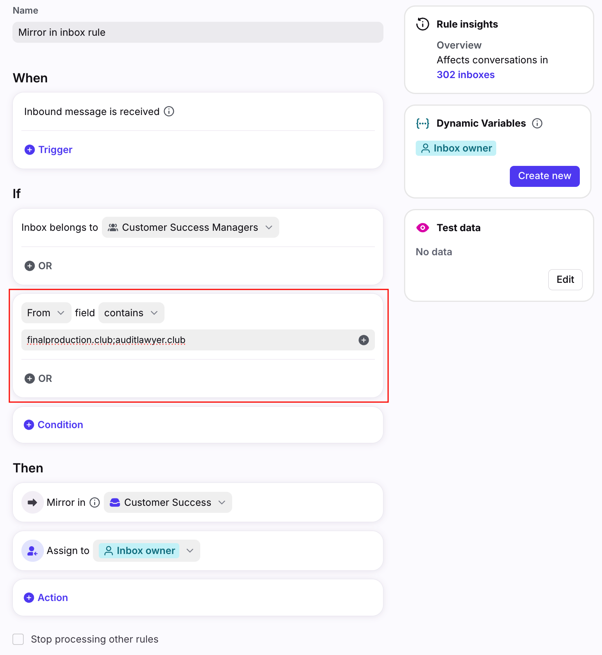Click the info icon next to Mirror in
602x655 pixels.
[95, 502]
